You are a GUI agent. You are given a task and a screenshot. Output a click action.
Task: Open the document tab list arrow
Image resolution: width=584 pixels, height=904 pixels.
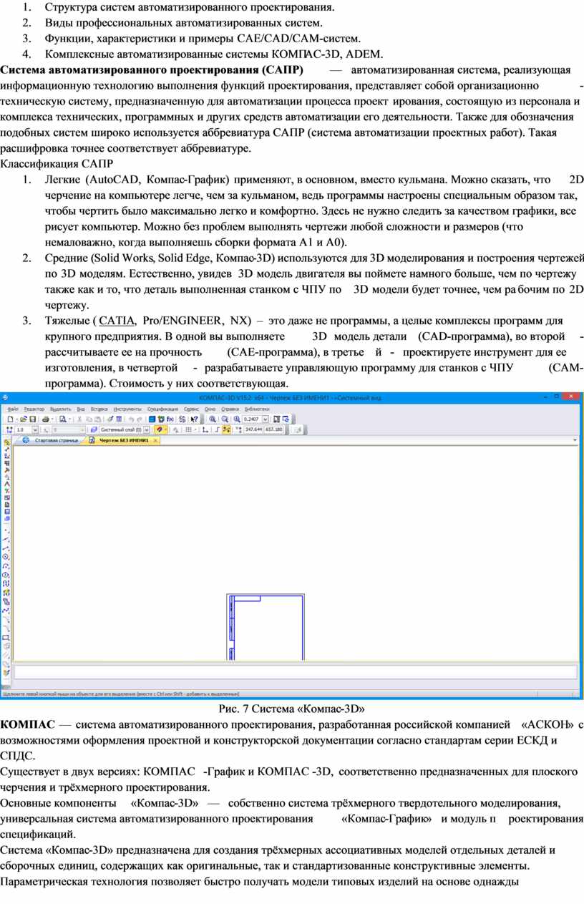575,440
